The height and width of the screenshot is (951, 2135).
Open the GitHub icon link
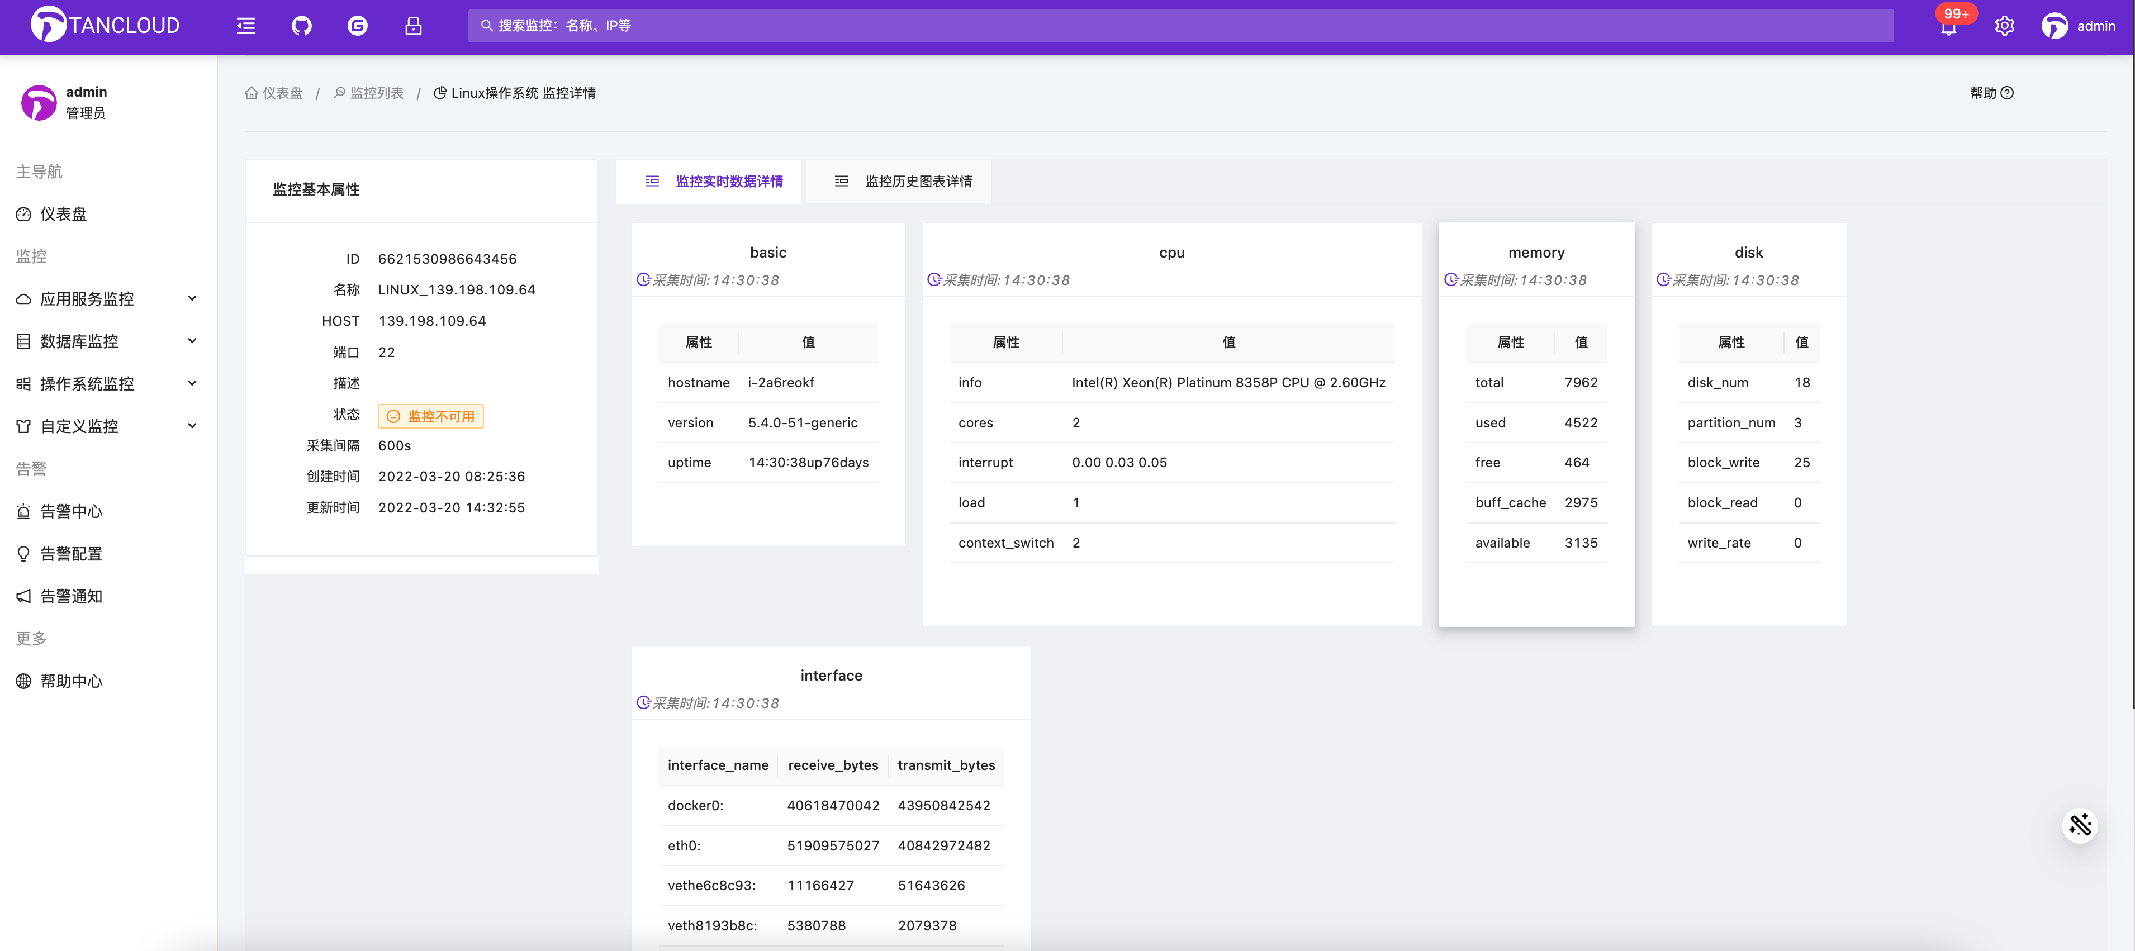[302, 26]
